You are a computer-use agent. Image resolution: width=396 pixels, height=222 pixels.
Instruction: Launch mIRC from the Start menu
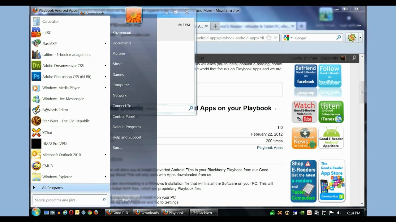pyautogui.click(x=70, y=32)
